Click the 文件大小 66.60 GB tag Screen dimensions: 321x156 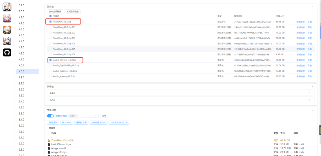[119, 123]
